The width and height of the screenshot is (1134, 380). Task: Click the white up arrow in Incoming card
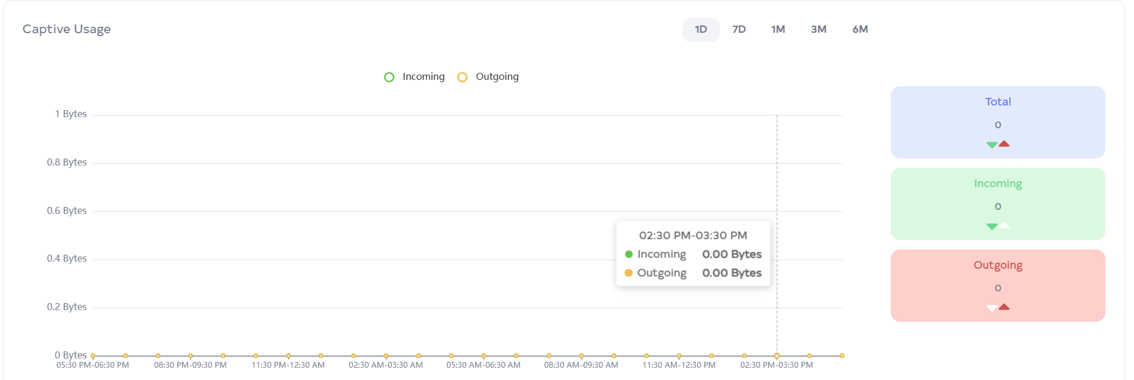point(1004,225)
